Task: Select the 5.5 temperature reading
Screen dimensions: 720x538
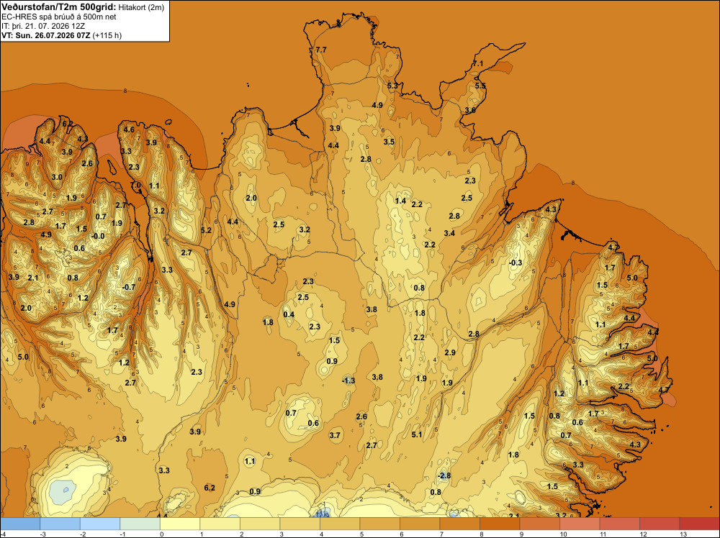Action: (480, 86)
